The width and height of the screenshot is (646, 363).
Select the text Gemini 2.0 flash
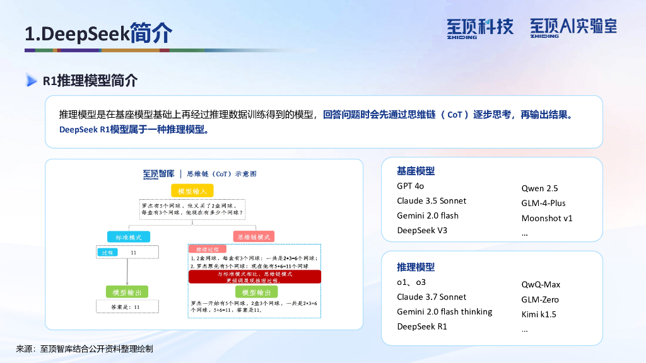(428, 216)
